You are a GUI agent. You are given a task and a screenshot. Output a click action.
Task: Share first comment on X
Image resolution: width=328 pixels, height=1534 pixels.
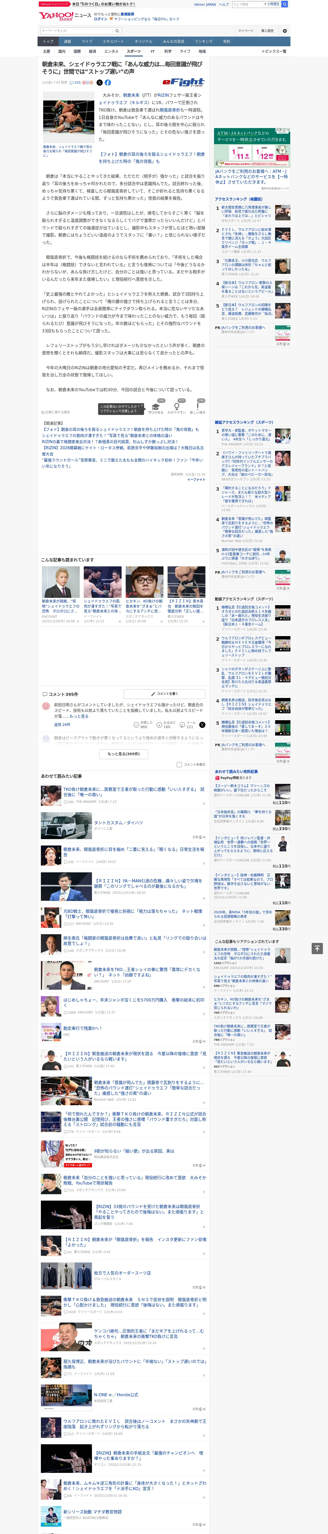202,725
